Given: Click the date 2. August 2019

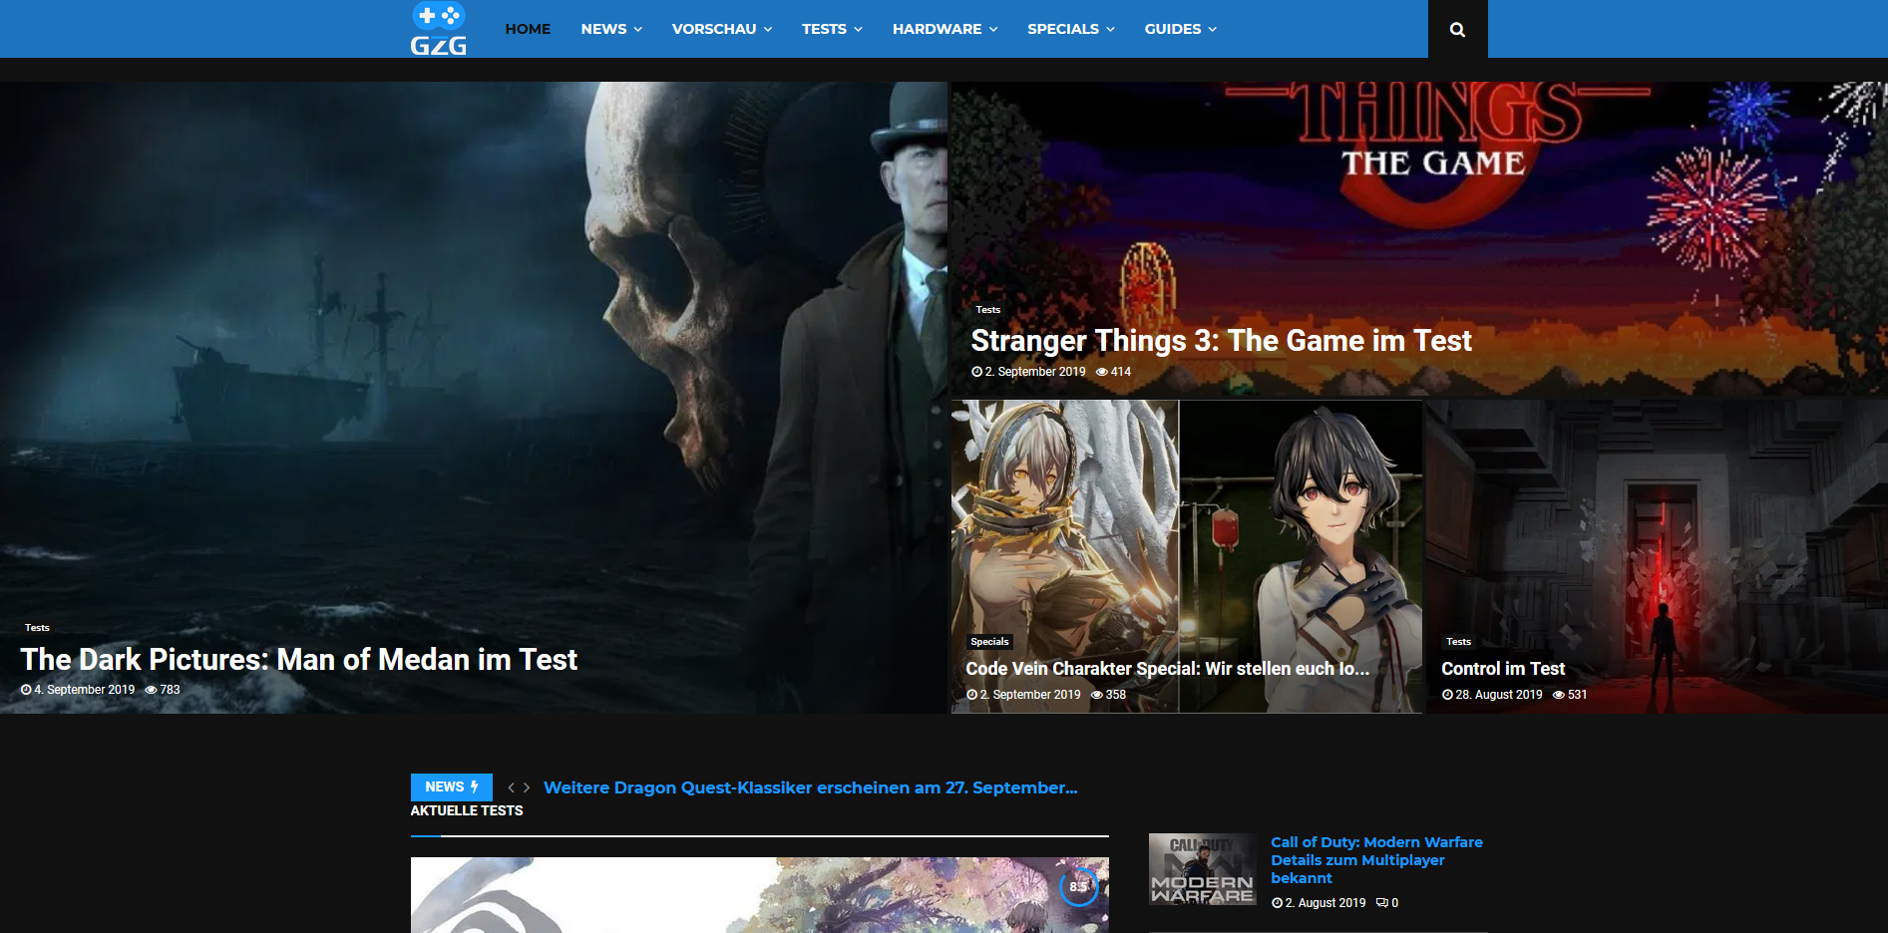Looking at the screenshot, I should click(1319, 903).
